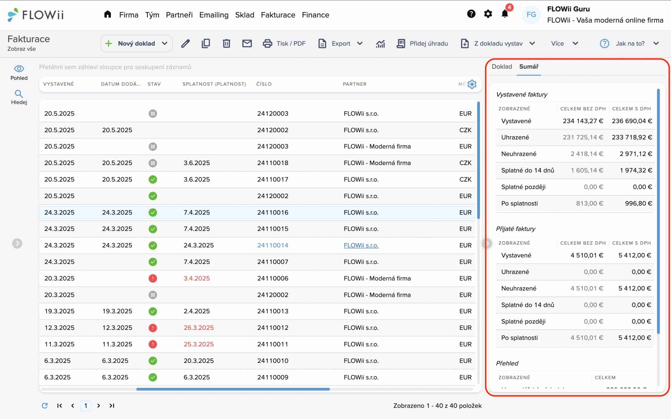
Task: Click paid status icon for invoice 24110017
Action: click(x=153, y=179)
